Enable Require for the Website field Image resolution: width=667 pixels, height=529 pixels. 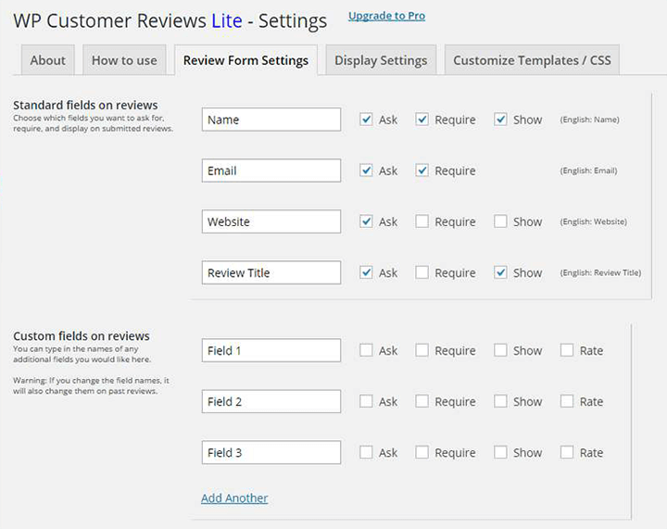pyautogui.click(x=422, y=221)
